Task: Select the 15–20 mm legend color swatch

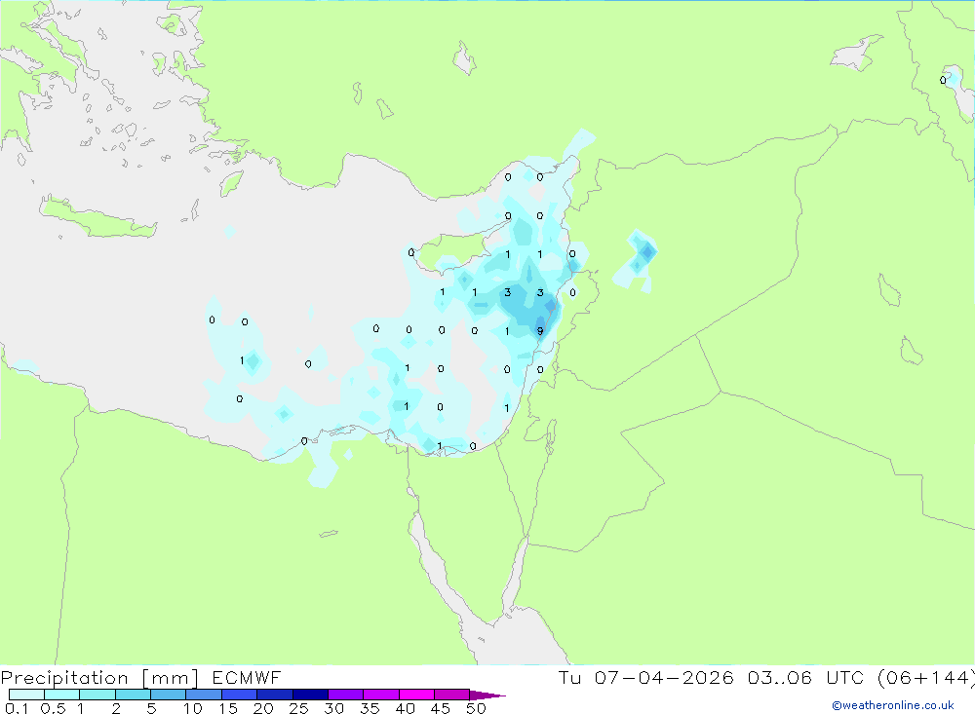Action: point(239,695)
